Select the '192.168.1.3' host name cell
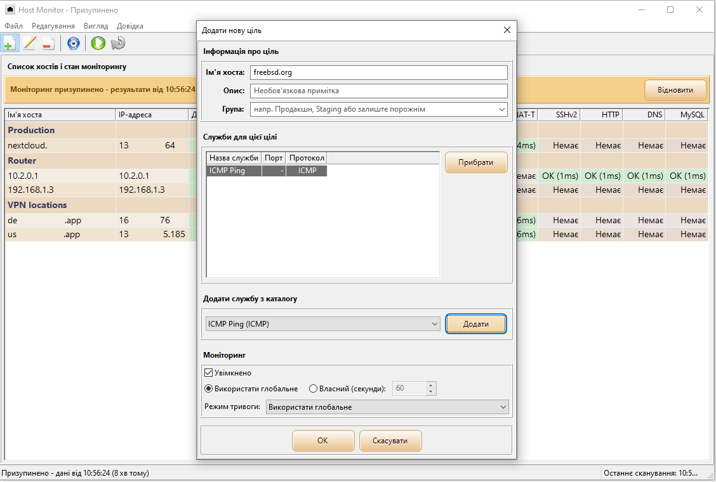The width and height of the screenshot is (716, 482). (x=60, y=190)
